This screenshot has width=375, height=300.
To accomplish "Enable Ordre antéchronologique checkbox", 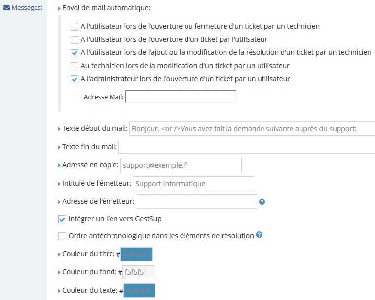I will pos(62,236).
